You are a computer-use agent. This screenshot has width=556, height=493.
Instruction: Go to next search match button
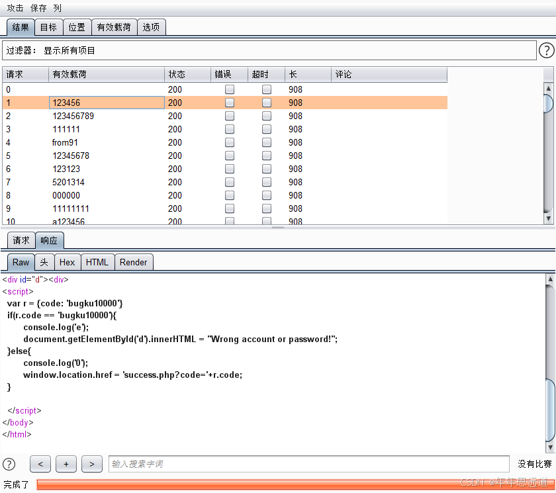pos(92,464)
